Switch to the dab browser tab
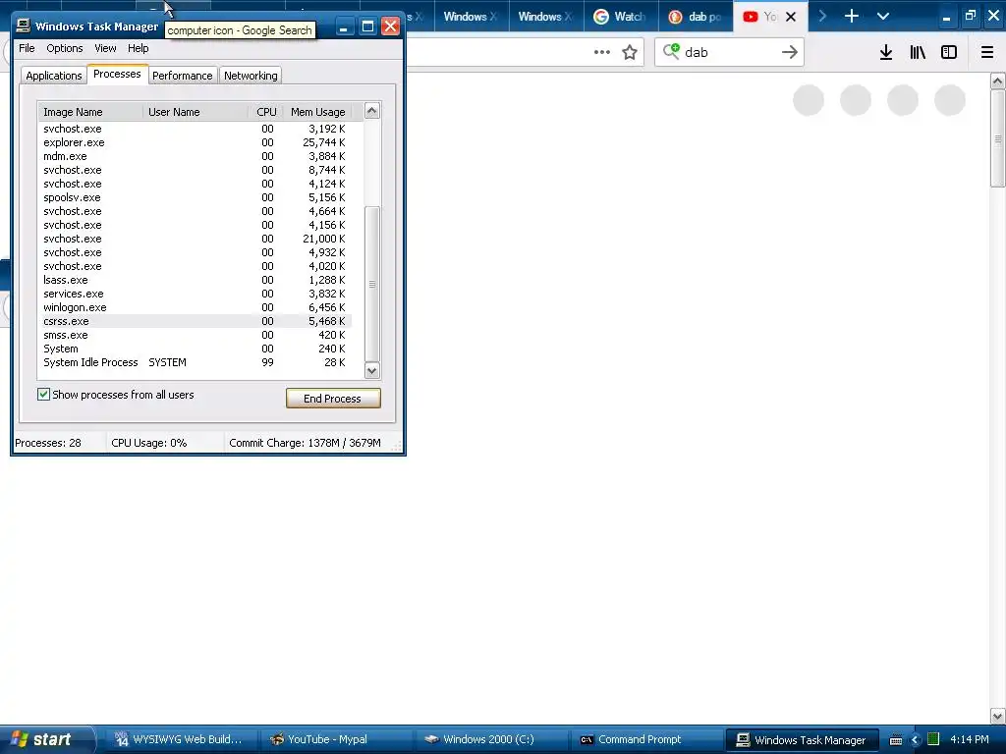 697,17
